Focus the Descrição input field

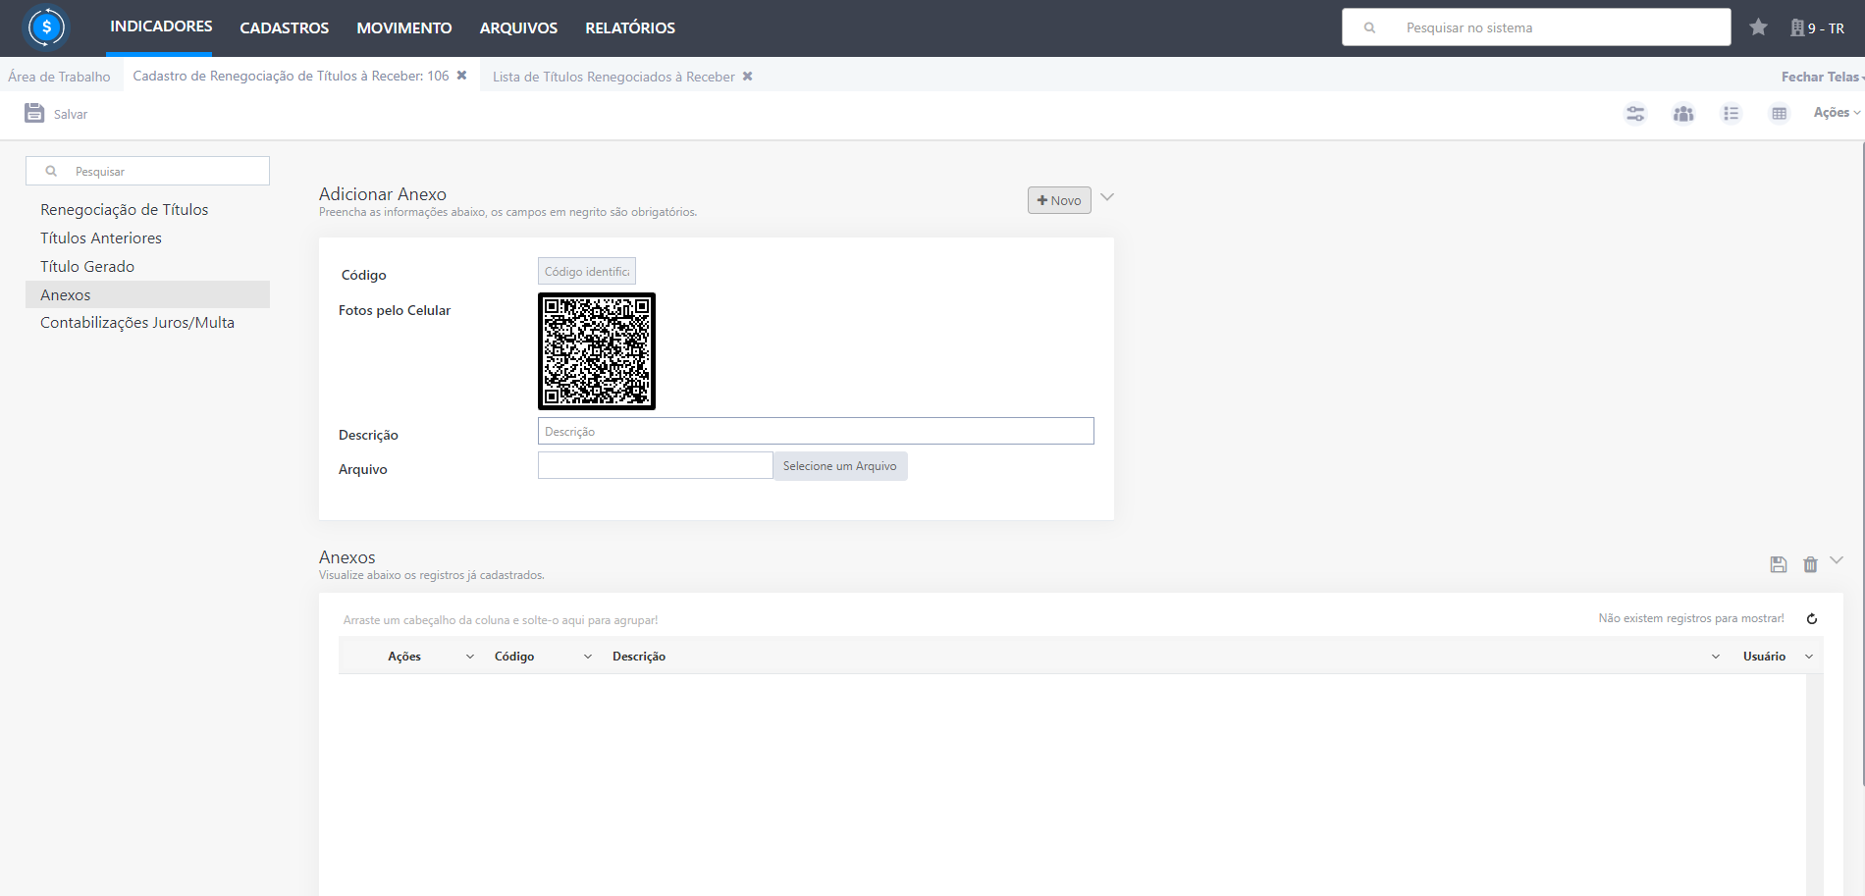(x=816, y=431)
